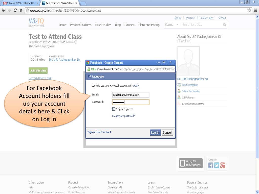Check Keep me logged in box
259x194 pixels.
(x=114, y=109)
